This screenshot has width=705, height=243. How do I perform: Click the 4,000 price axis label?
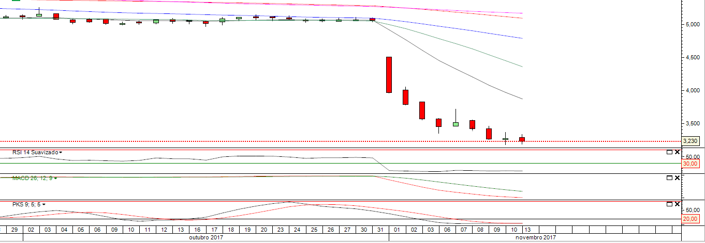click(x=692, y=90)
